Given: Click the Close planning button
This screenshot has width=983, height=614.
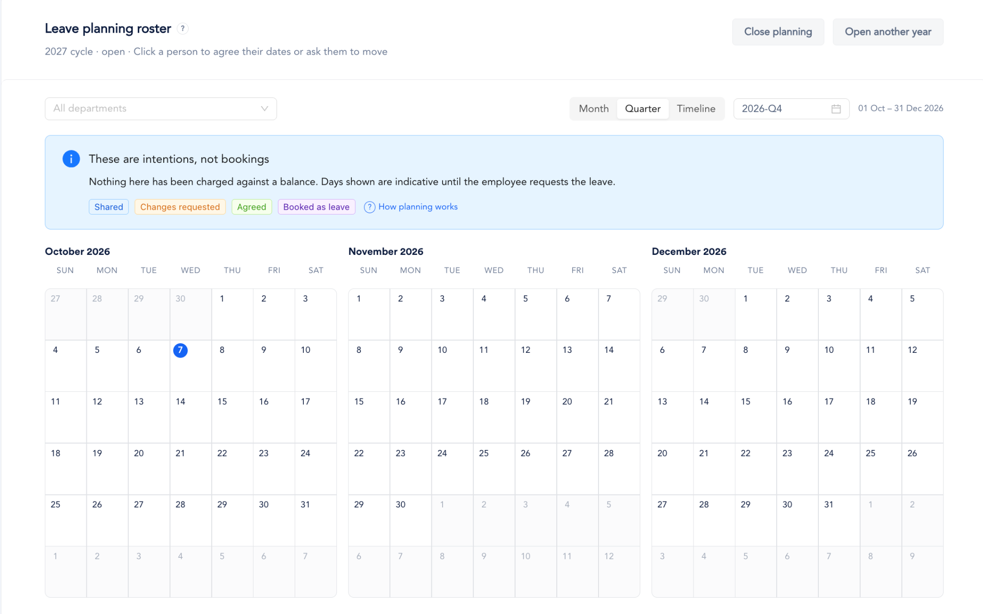Looking at the screenshot, I should pos(778,32).
